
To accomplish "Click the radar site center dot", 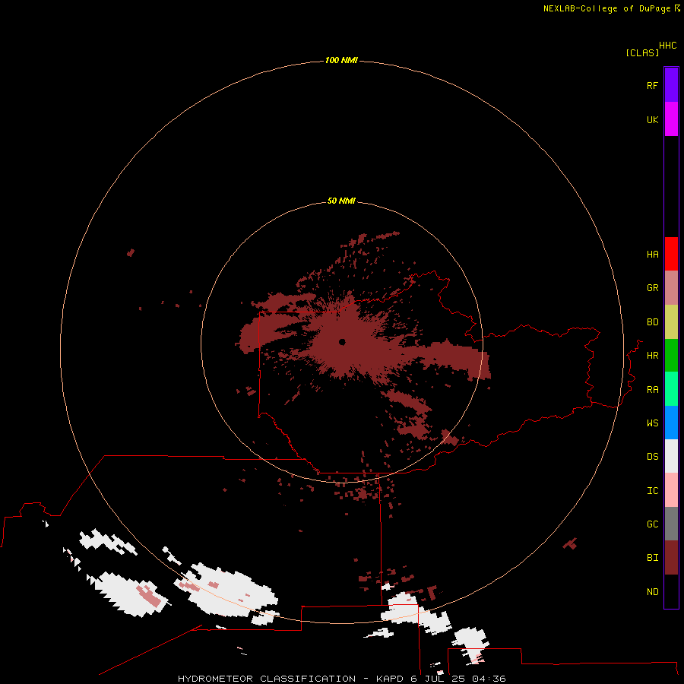I will click(342, 342).
